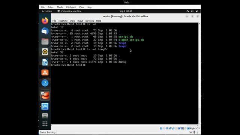Open the Help question-mark dock icon
Viewport: 240px width, 135px height.
tap(45, 83)
